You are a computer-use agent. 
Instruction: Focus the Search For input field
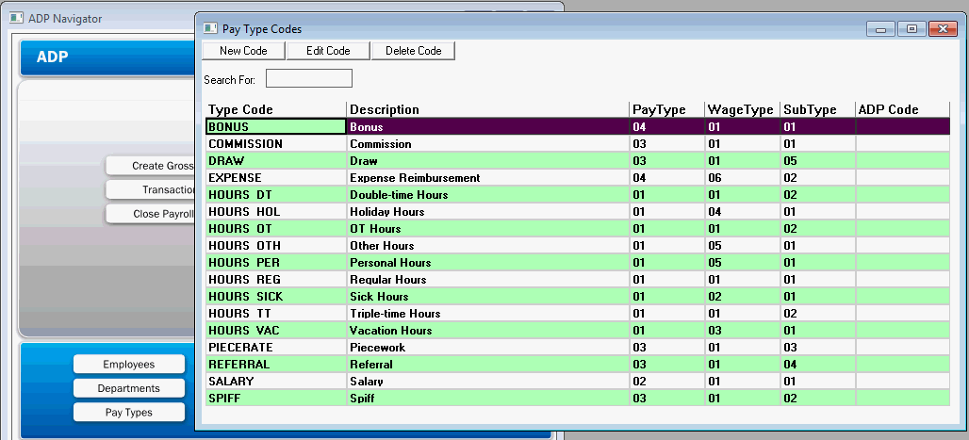pos(309,78)
